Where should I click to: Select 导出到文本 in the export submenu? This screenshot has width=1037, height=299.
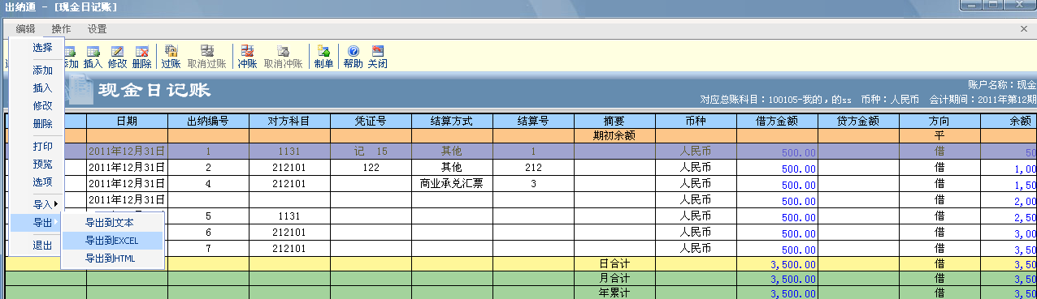coord(112,223)
